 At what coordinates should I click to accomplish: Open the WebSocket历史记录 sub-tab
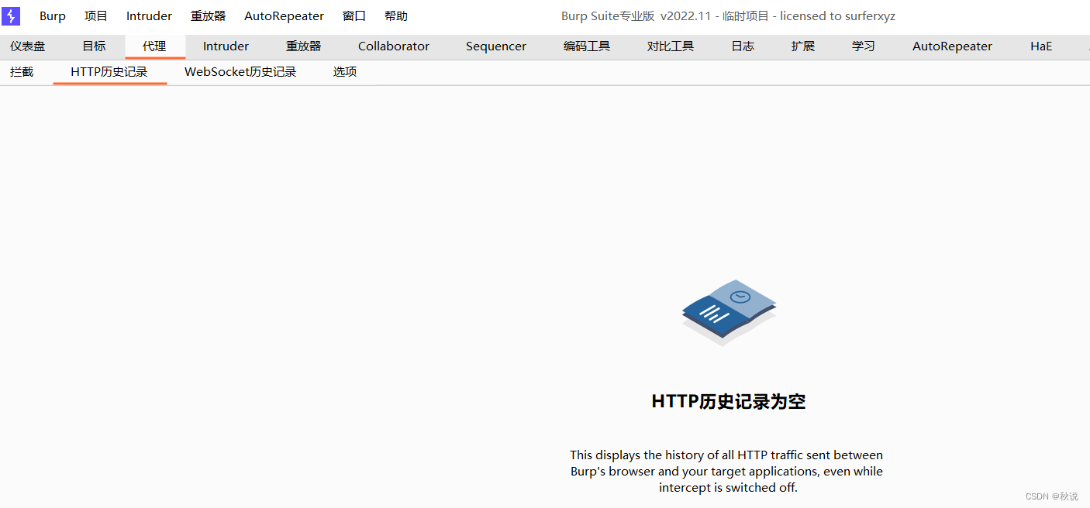[x=240, y=72]
